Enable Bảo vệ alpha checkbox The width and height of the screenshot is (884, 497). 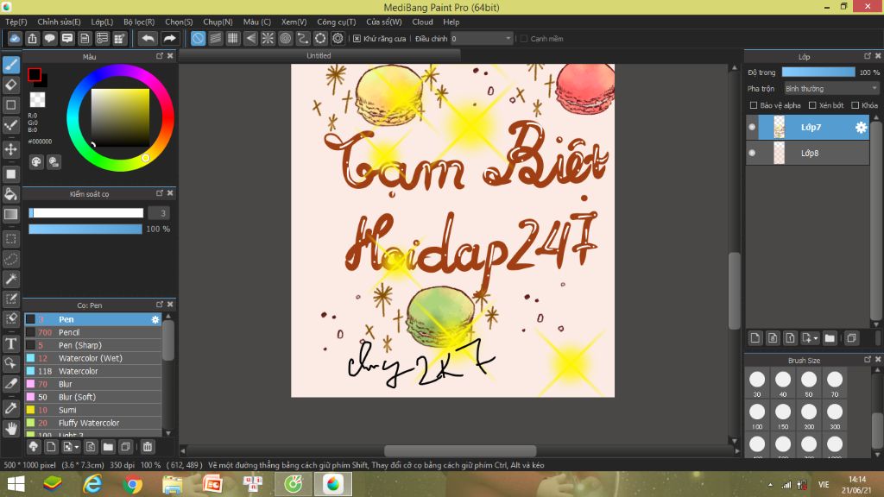(x=753, y=105)
